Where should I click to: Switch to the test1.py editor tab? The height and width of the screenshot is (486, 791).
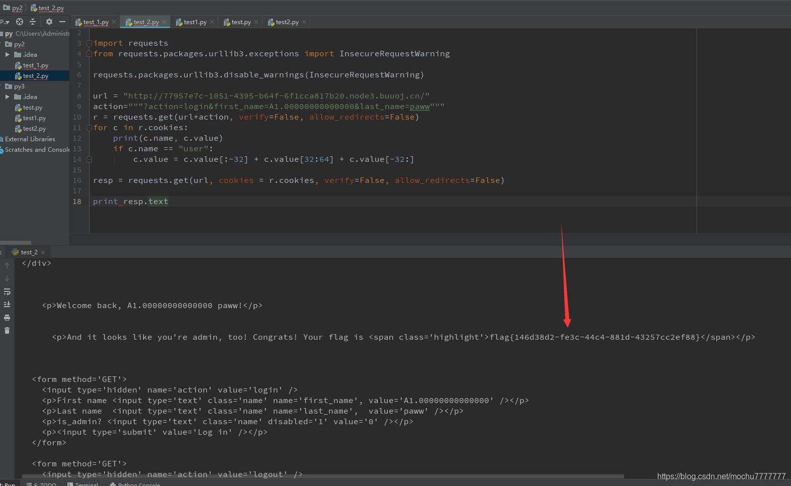(195, 22)
